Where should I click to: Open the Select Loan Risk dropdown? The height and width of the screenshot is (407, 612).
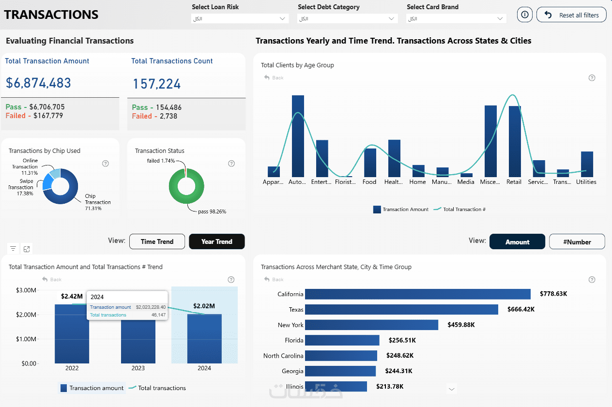240,18
